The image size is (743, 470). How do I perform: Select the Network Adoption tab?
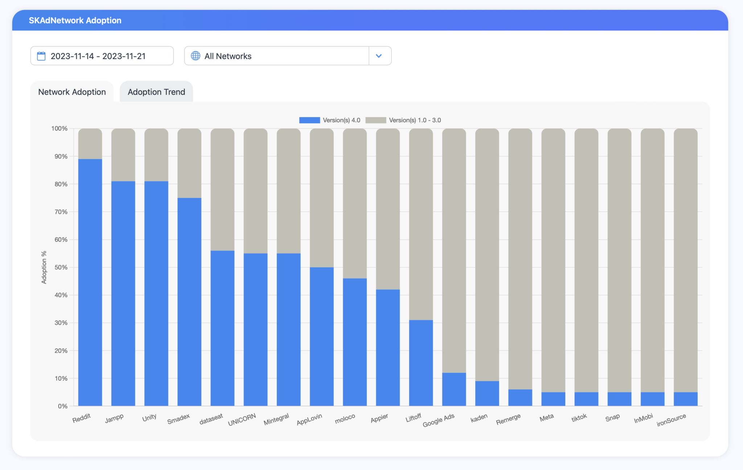72,92
